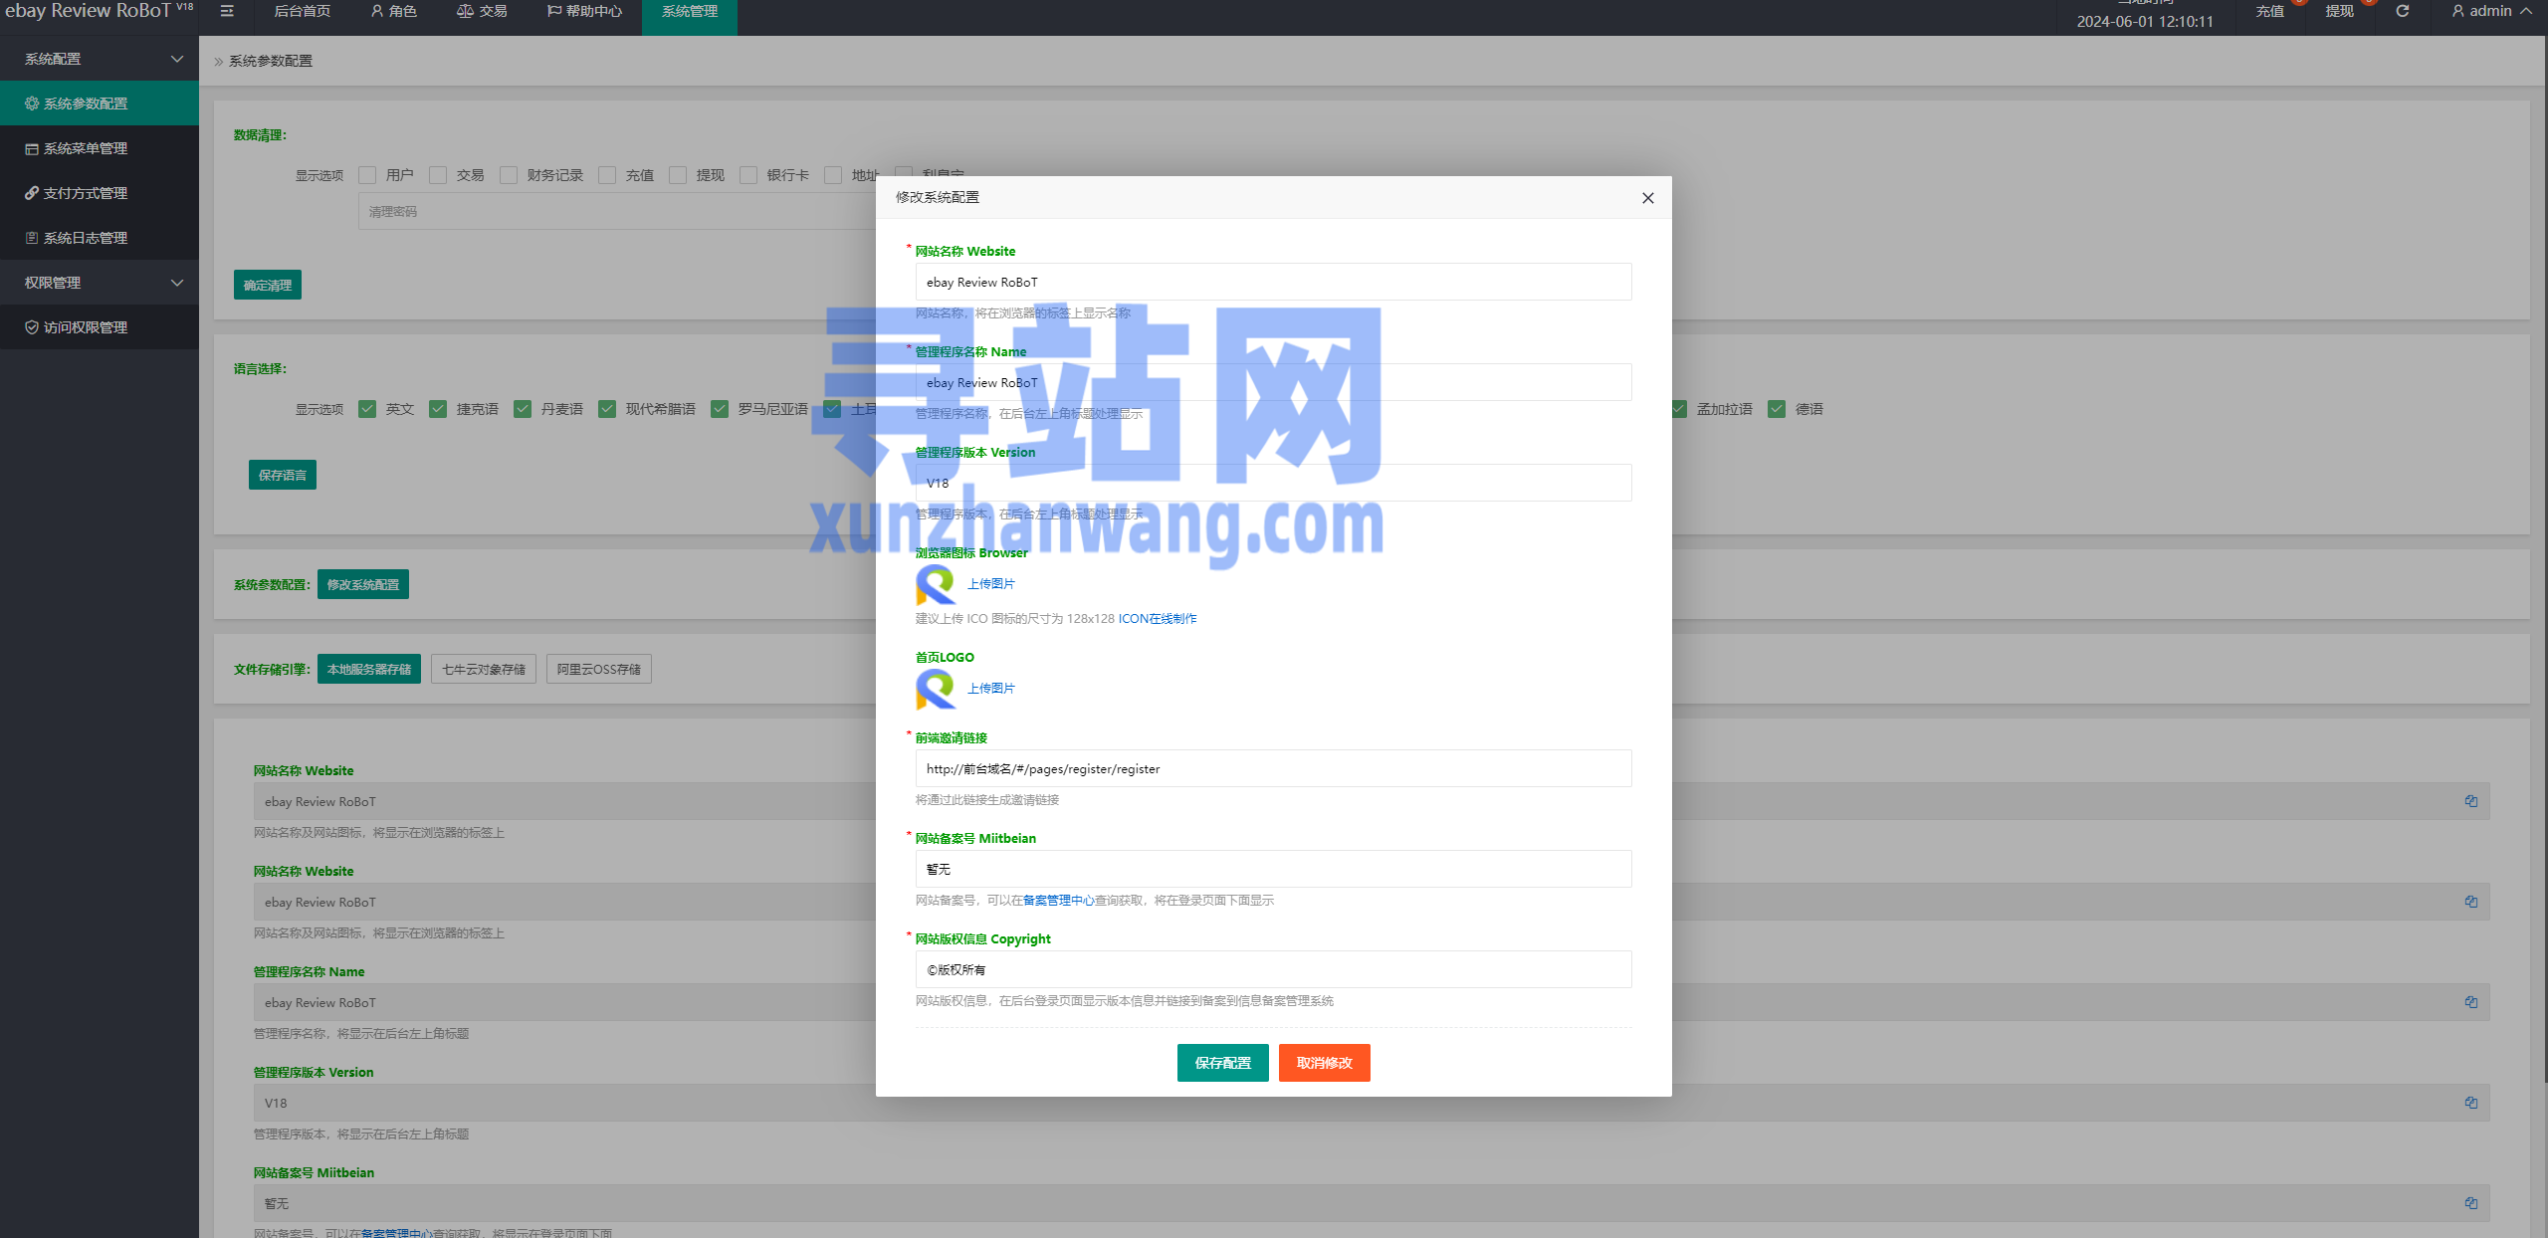2548x1238 pixels.
Task: Open 系统参数配置 in sidebar
Action: coord(100,103)
